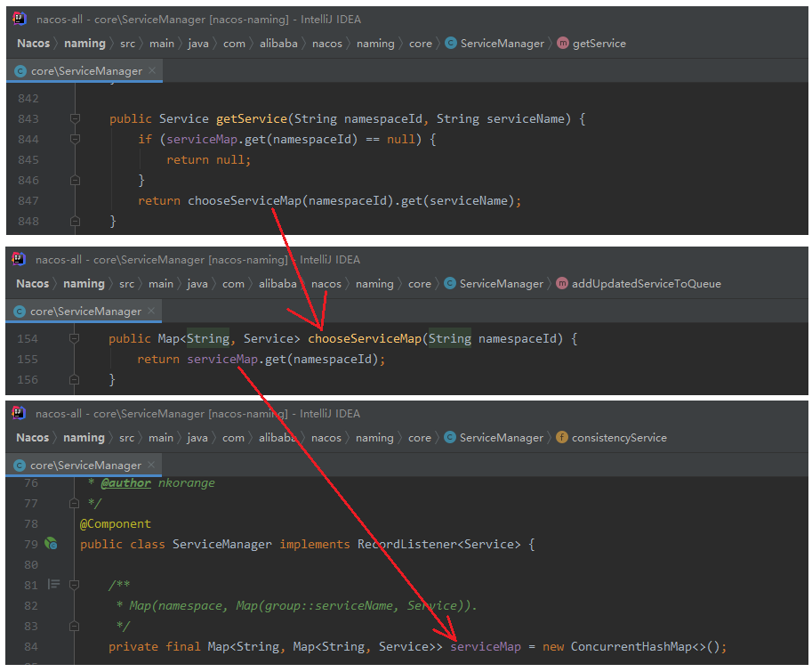
Task: Click the addUpdatedServiceToQueue method icon in breadcrumb
Action: pyautogui.click(x=561, y=283)
